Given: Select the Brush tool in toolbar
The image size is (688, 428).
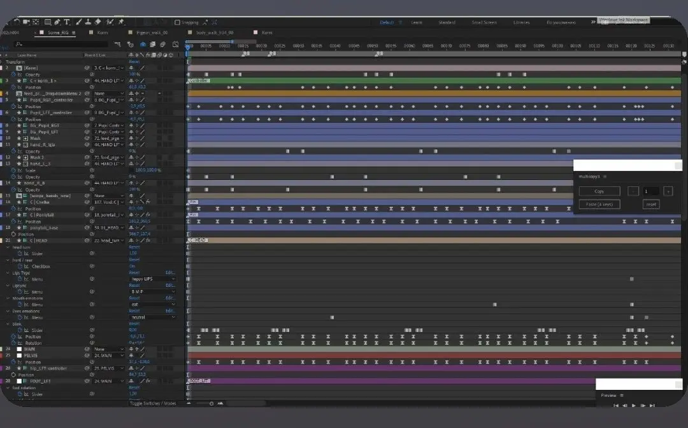Looking at the screenshot, I should pos(78,22).
